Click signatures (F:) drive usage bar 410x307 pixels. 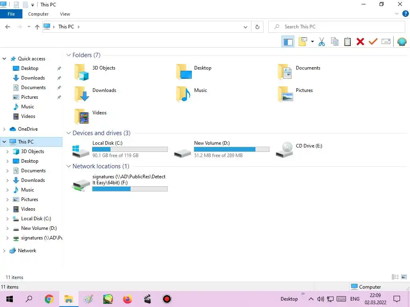tap(130, 189)
